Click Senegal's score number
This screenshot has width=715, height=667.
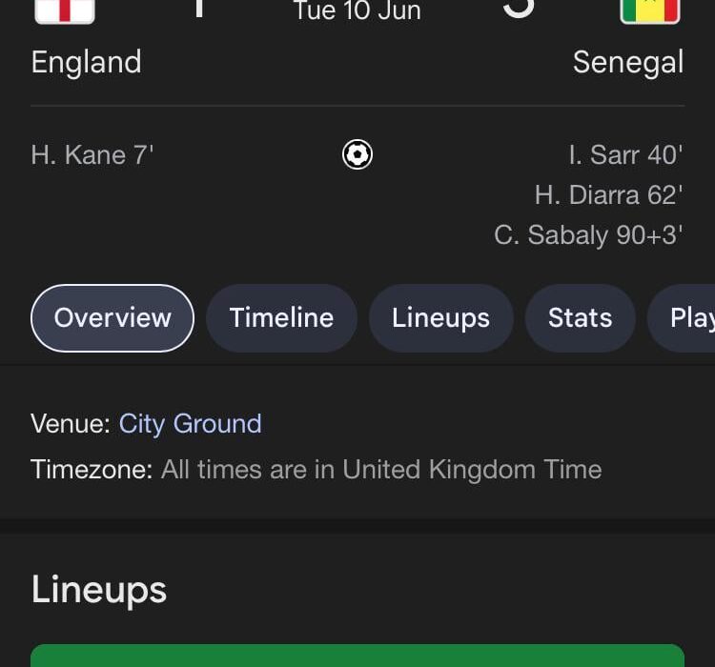pos(519,9)
